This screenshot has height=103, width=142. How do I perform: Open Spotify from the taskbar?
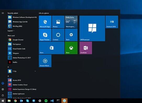point(46,101)
